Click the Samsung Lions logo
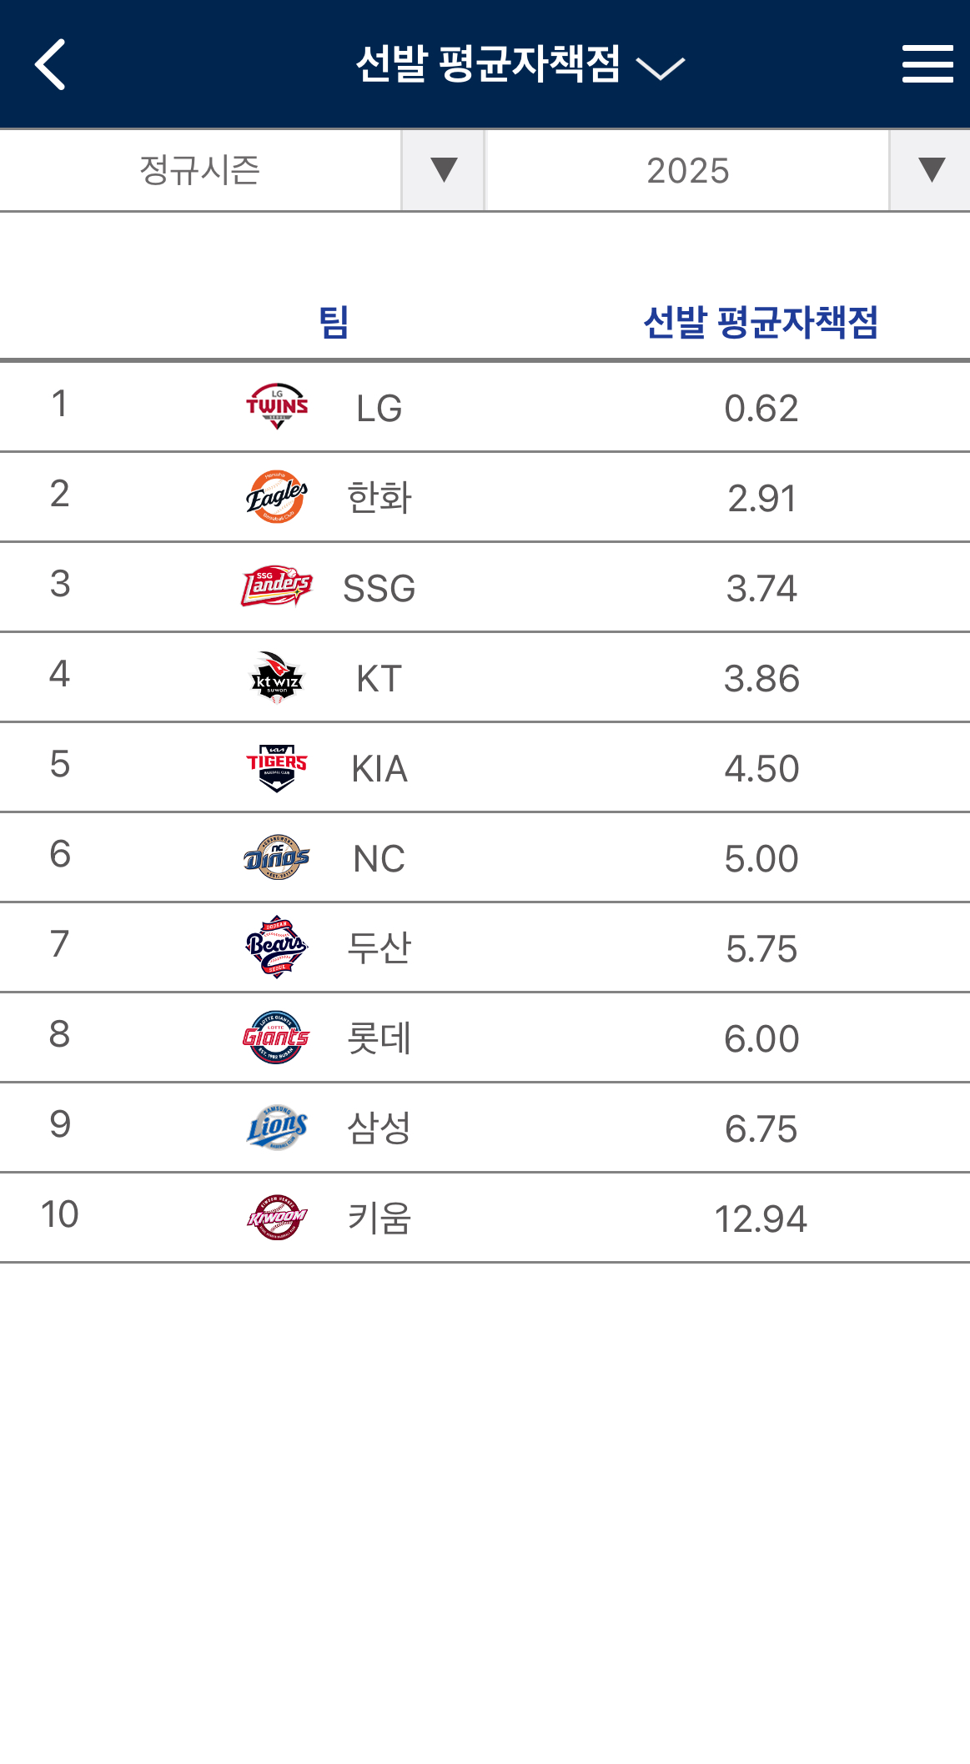970x1764 pixels. click(x=277, y=1128)
